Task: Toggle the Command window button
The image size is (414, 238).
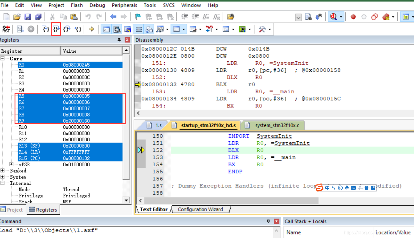Action: [106, 29]
